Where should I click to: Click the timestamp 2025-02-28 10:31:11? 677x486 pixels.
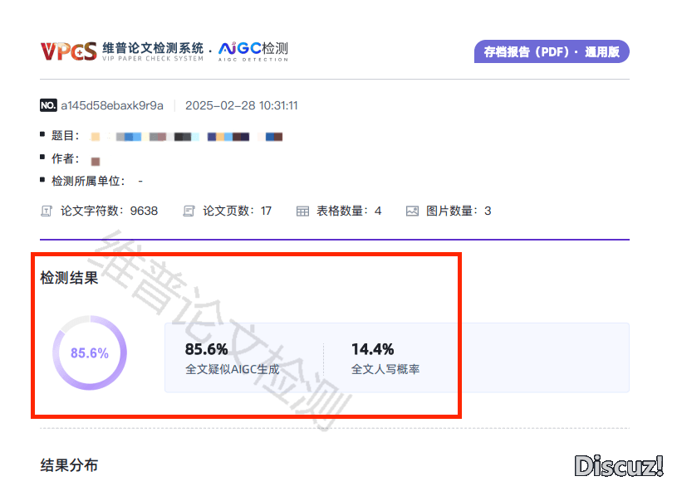click(x=241, y=105)
